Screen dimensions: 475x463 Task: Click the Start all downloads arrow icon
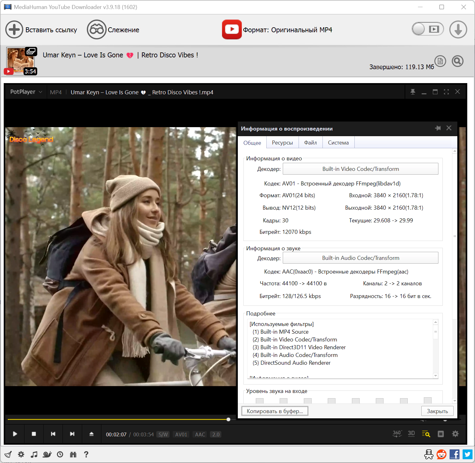click(x=458, y=30)
